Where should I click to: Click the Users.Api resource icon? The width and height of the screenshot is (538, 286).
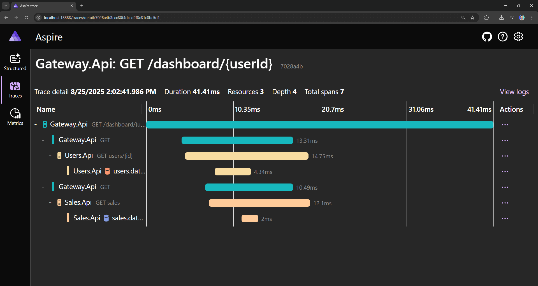[x=59, y=156]
